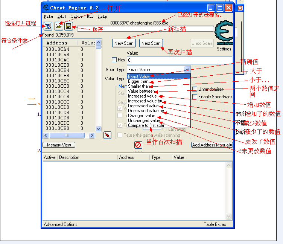
Task: Select address row 00010CB0
Action: click(70, 65)
